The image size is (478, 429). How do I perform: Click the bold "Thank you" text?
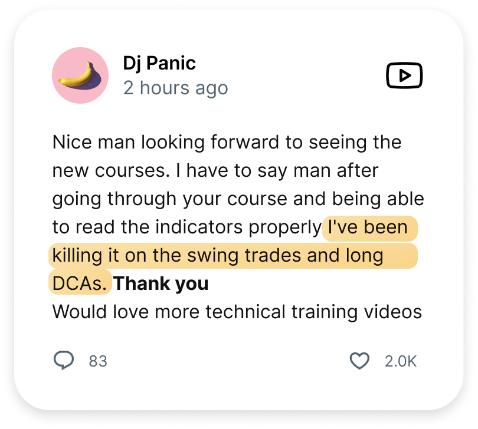tap(161, 284)
